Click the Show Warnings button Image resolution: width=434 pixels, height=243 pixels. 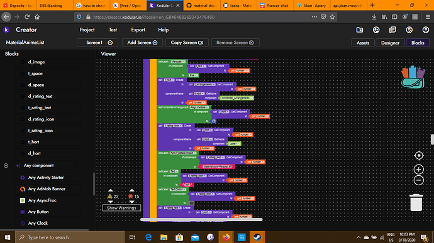coord(121,208)
